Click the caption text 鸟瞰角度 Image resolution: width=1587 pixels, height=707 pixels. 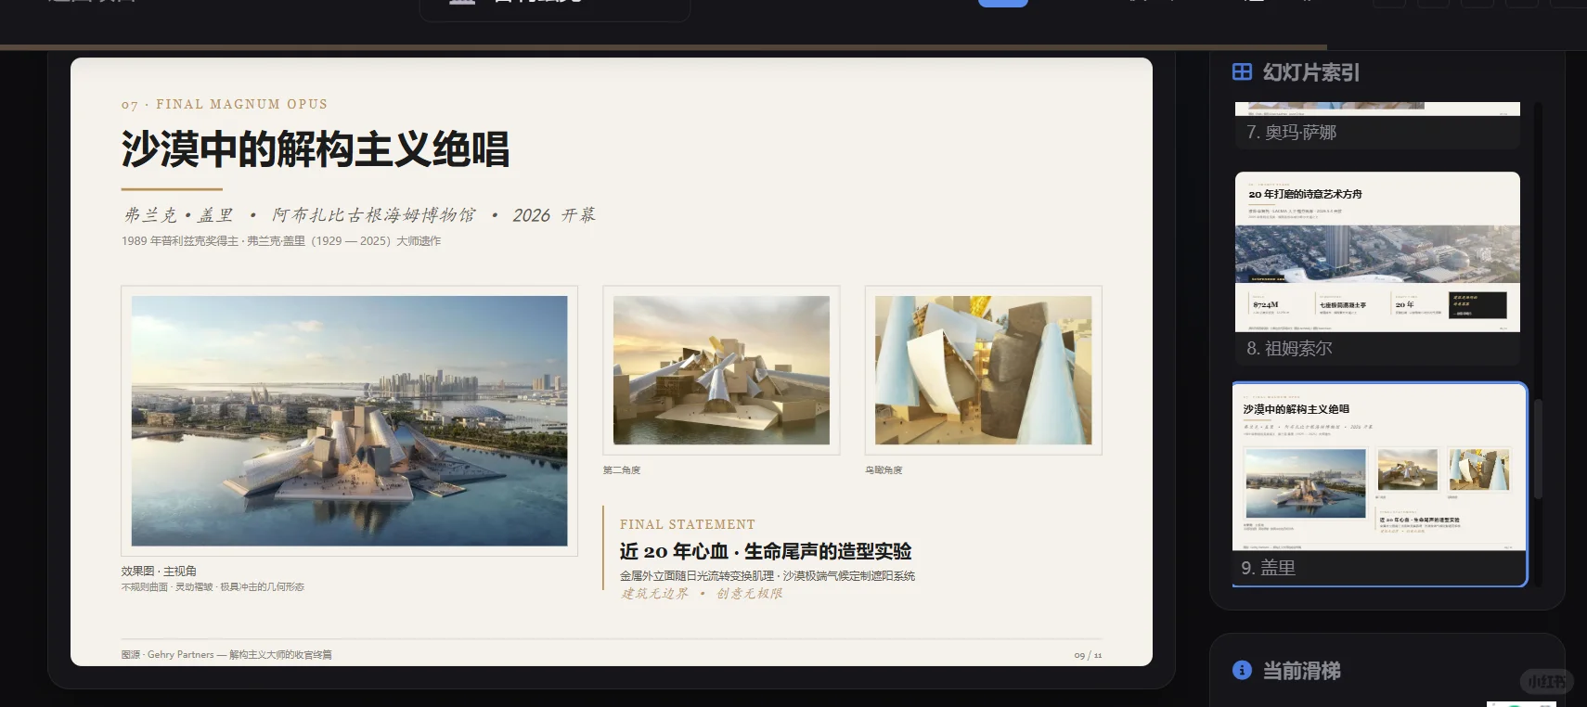click(884, 470)
